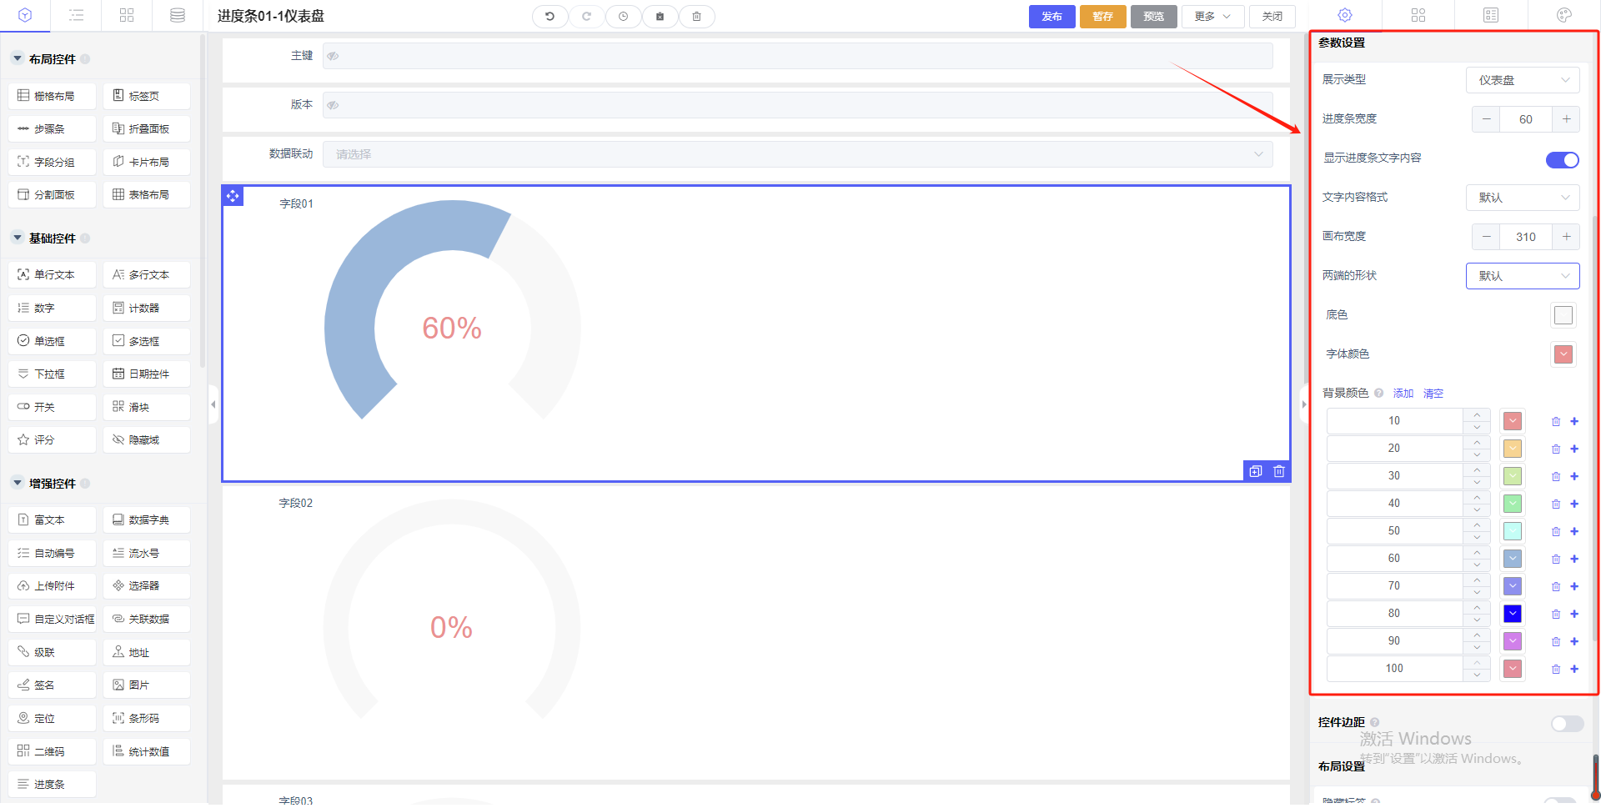1601x808 pixels.
Task: Click the trash icon in top toolbar
Action: click(x=696, y=17)
